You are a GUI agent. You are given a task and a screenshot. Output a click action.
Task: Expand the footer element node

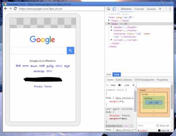click(112, 30)
